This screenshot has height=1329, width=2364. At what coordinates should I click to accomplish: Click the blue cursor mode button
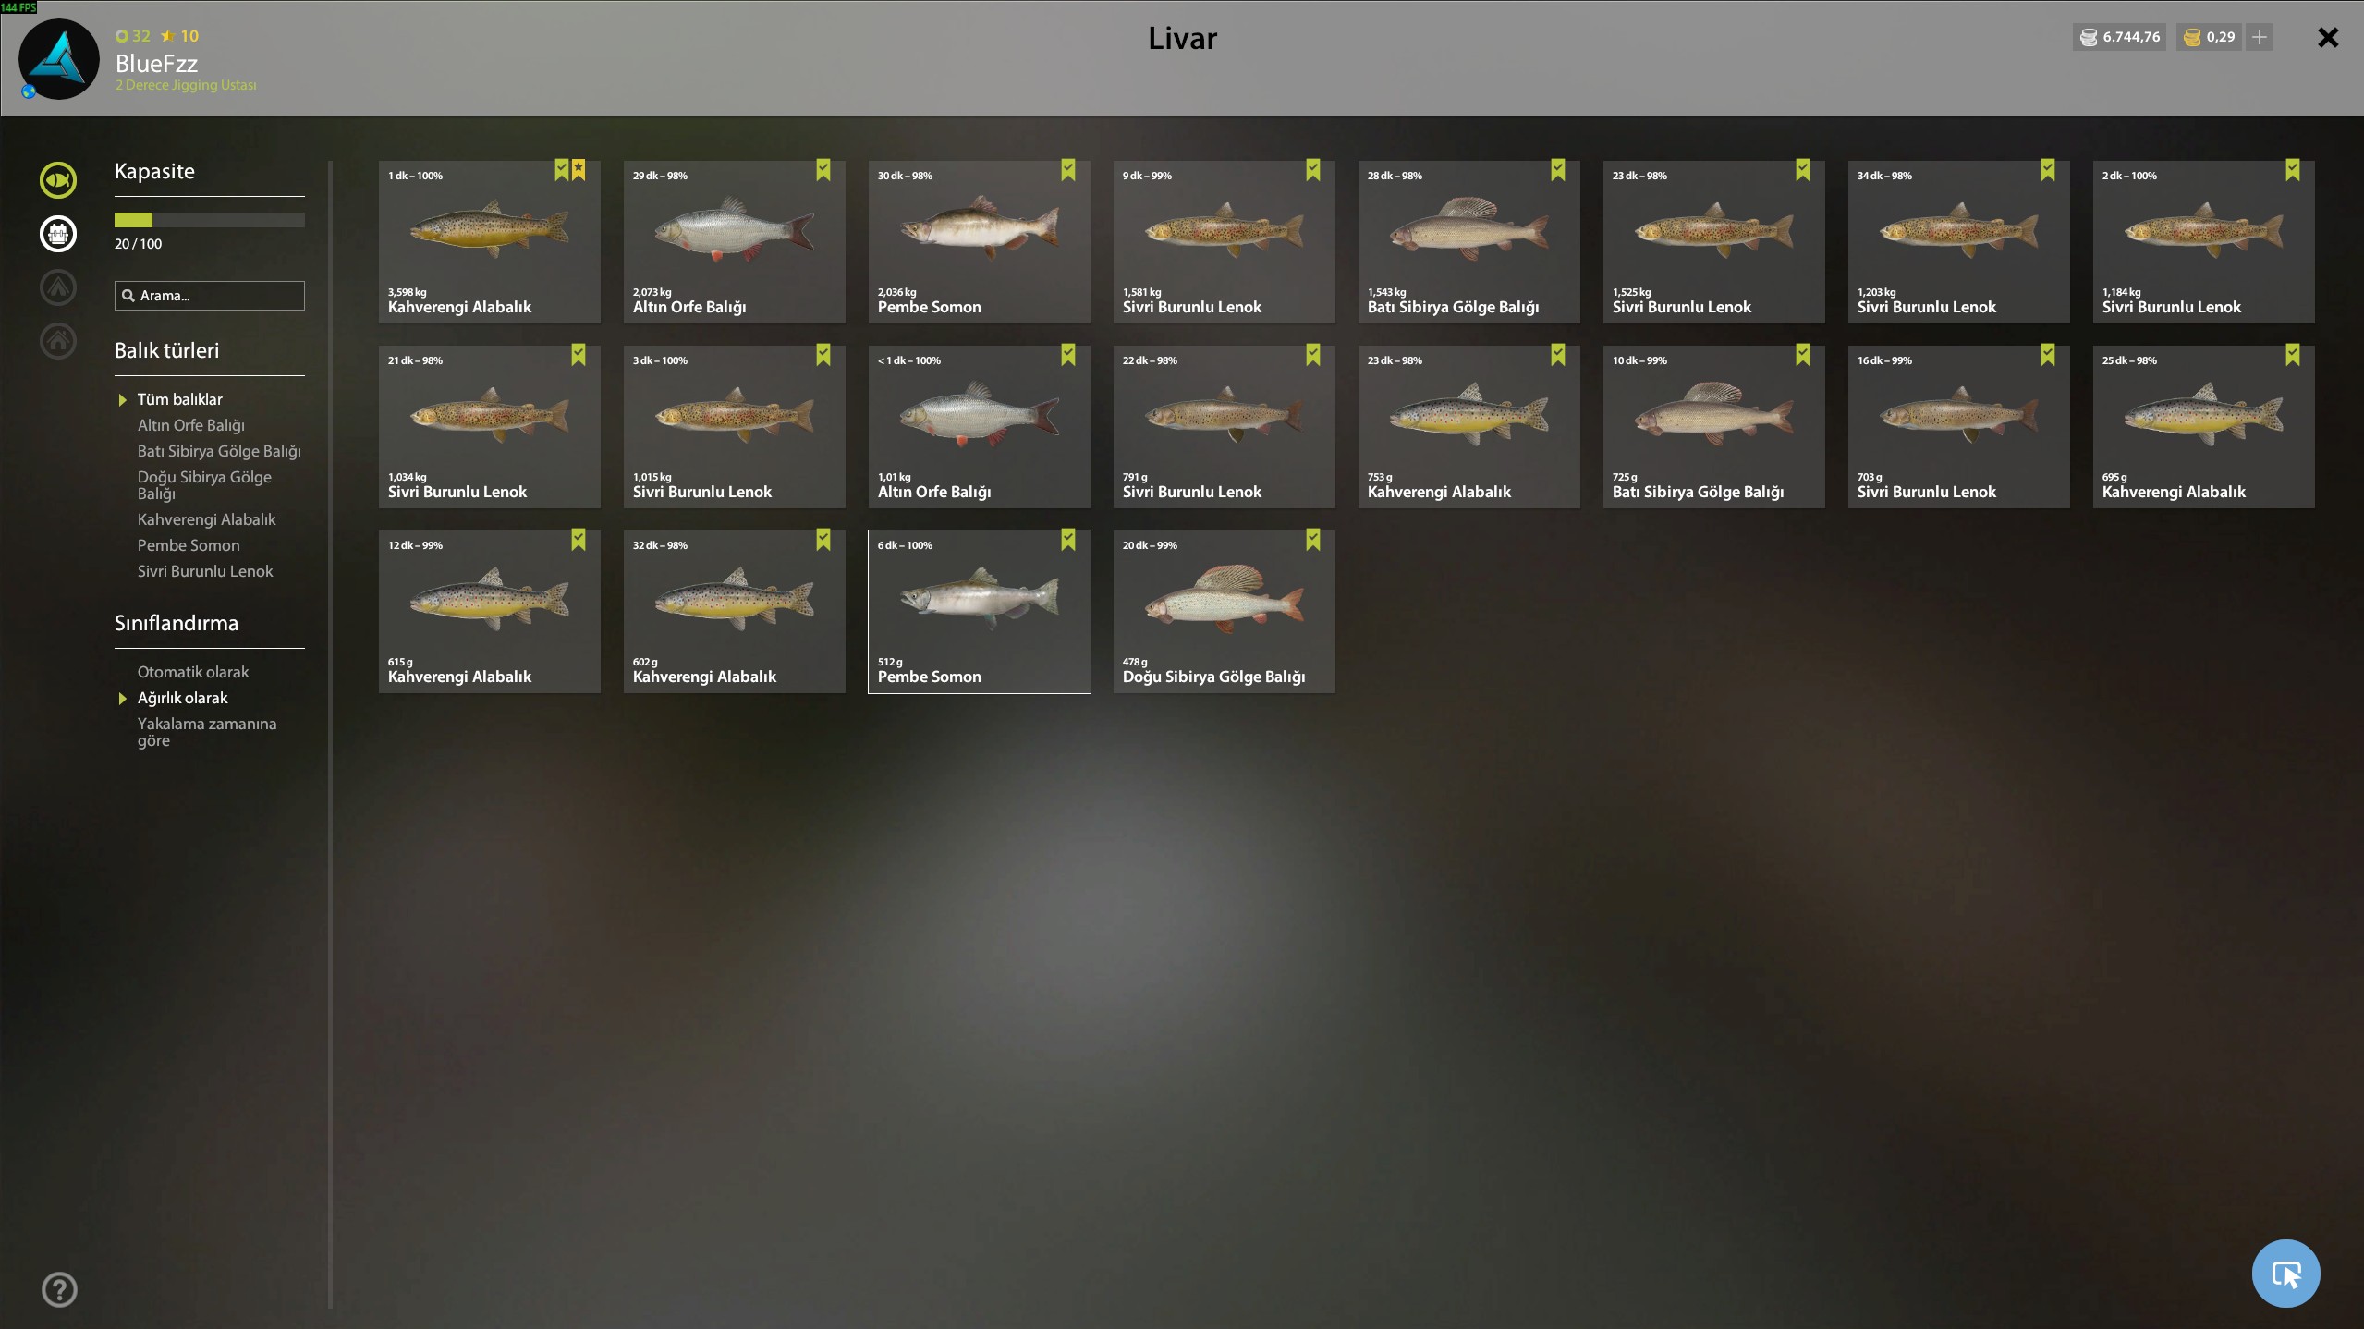tap(2285, 1274)
